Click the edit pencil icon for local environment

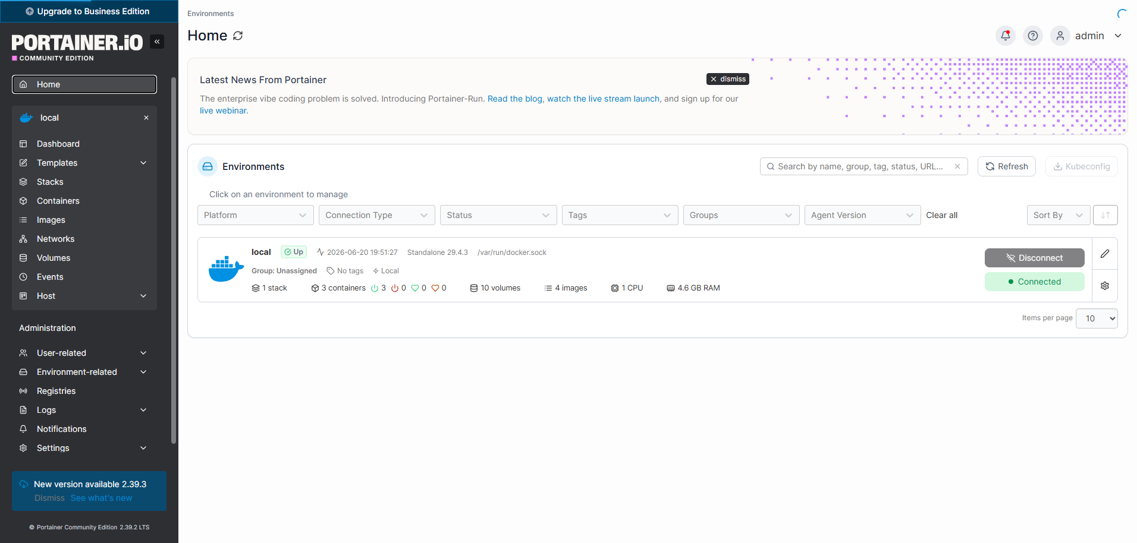(x=1105, y=254)
